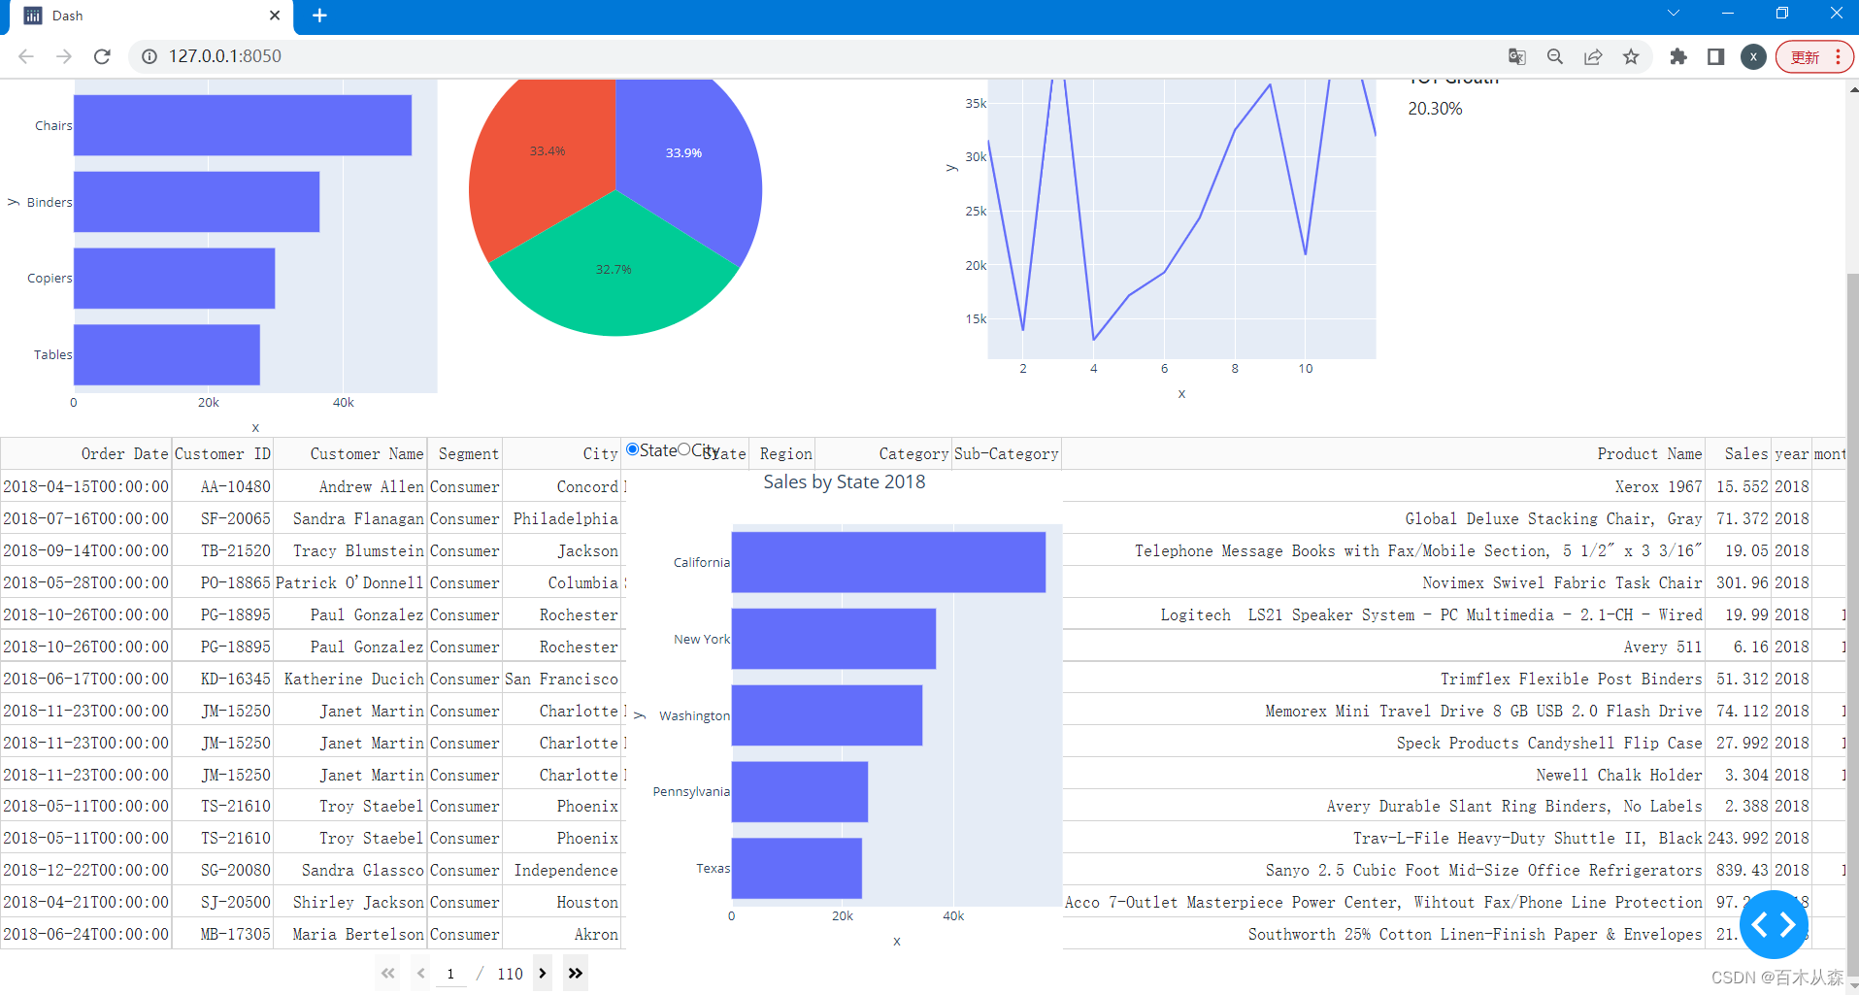1859x995 pixels.
Task: Go to the first table page
Action: click(x=388, y=973)
